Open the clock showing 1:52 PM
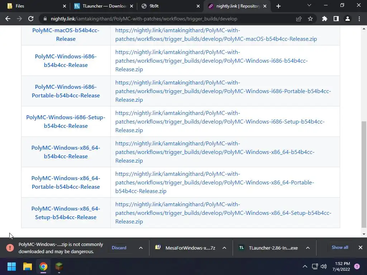This screenshot has height=275, width=367. pyautogui.click(x=341, y=266)
